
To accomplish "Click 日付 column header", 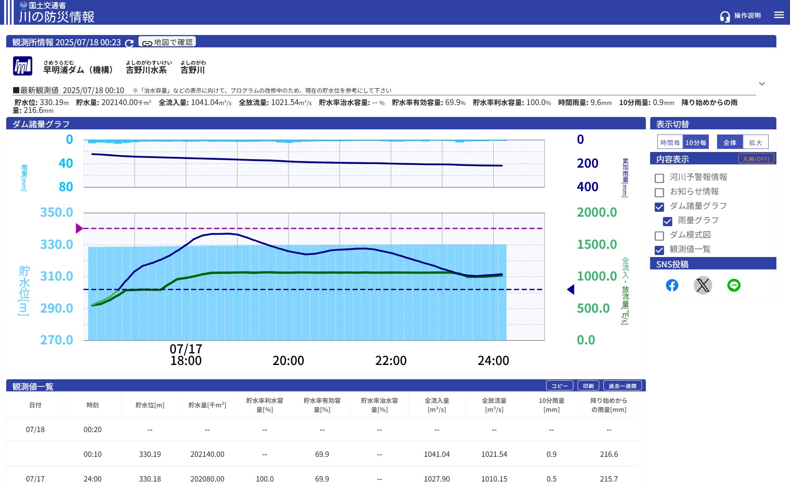I will [x=35, y=405].
